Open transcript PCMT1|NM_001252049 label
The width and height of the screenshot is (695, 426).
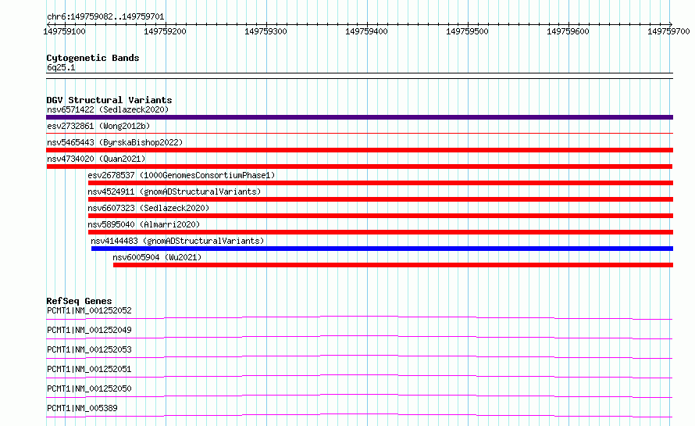[x=89, y=330]
